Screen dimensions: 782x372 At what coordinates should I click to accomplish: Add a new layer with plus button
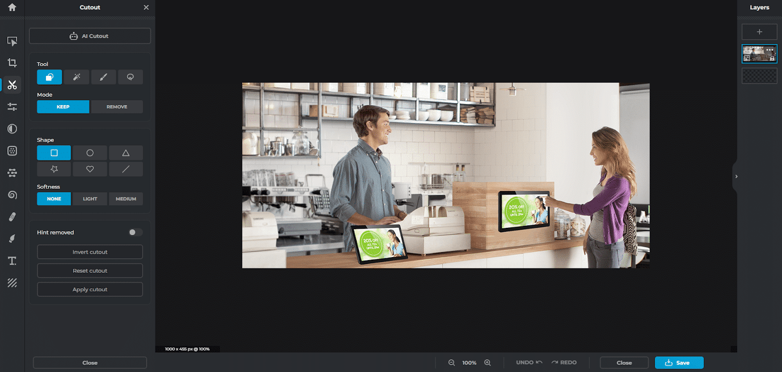pyautogui.click(x=760, y=32)
